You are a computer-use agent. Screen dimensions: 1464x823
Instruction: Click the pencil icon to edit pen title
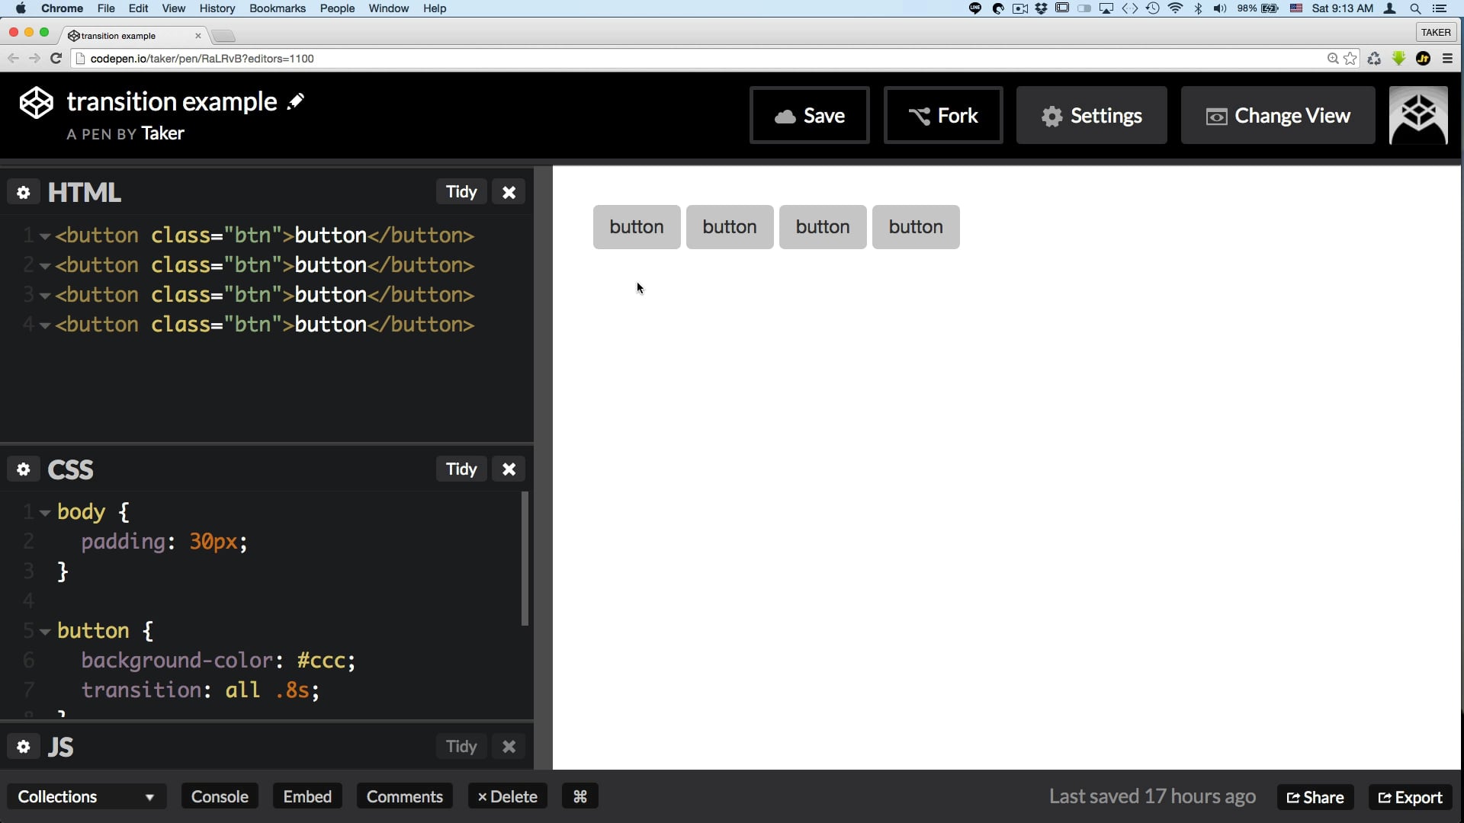[296, 101]
